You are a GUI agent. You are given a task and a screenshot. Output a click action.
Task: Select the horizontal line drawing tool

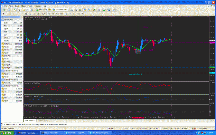tap(17, 14)
